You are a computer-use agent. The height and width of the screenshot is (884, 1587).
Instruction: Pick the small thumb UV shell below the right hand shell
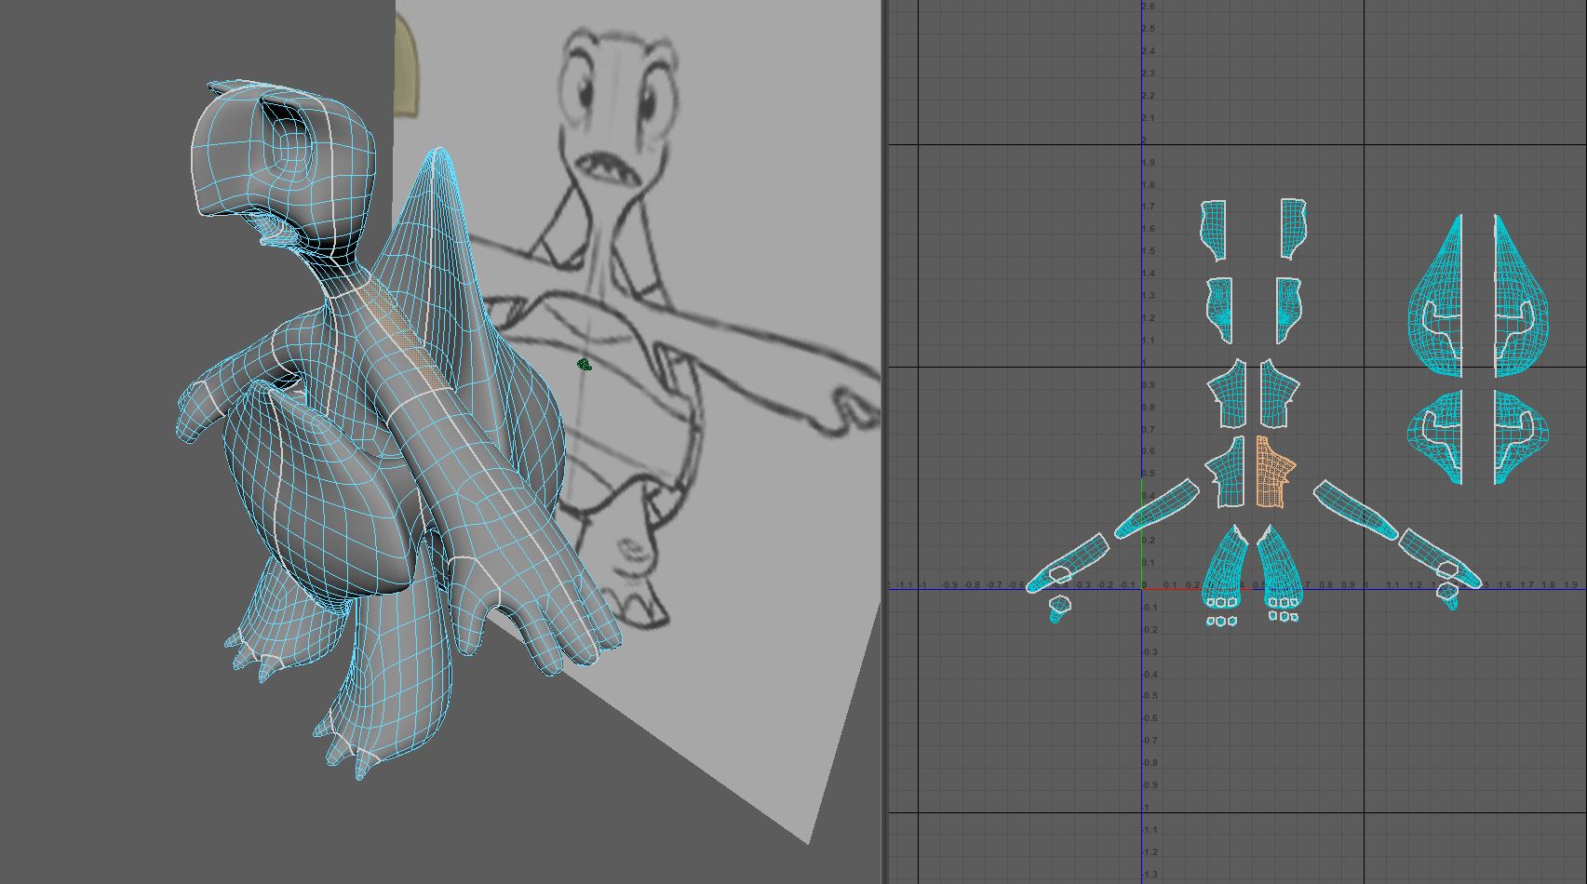click(1447, 596)
